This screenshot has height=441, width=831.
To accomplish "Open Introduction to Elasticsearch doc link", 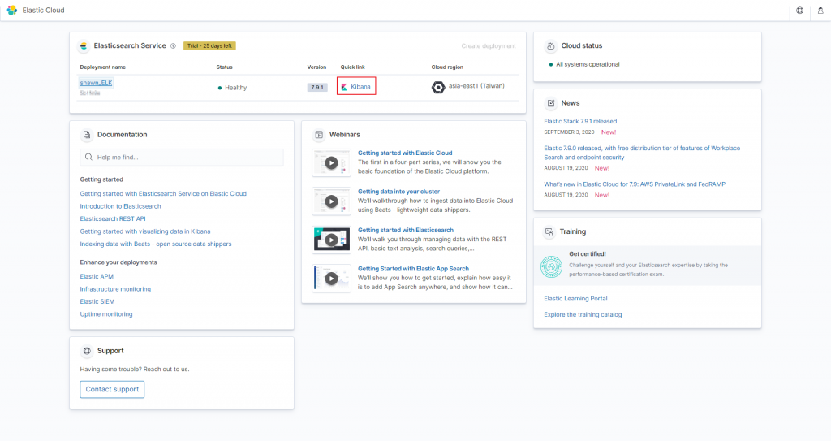I will 120,206.
